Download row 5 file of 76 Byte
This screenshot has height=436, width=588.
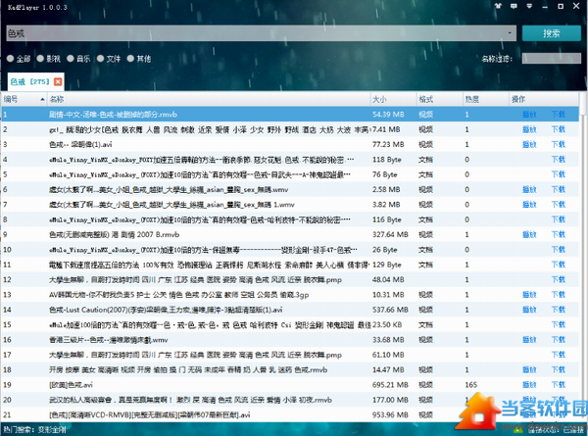coord(559,174)
